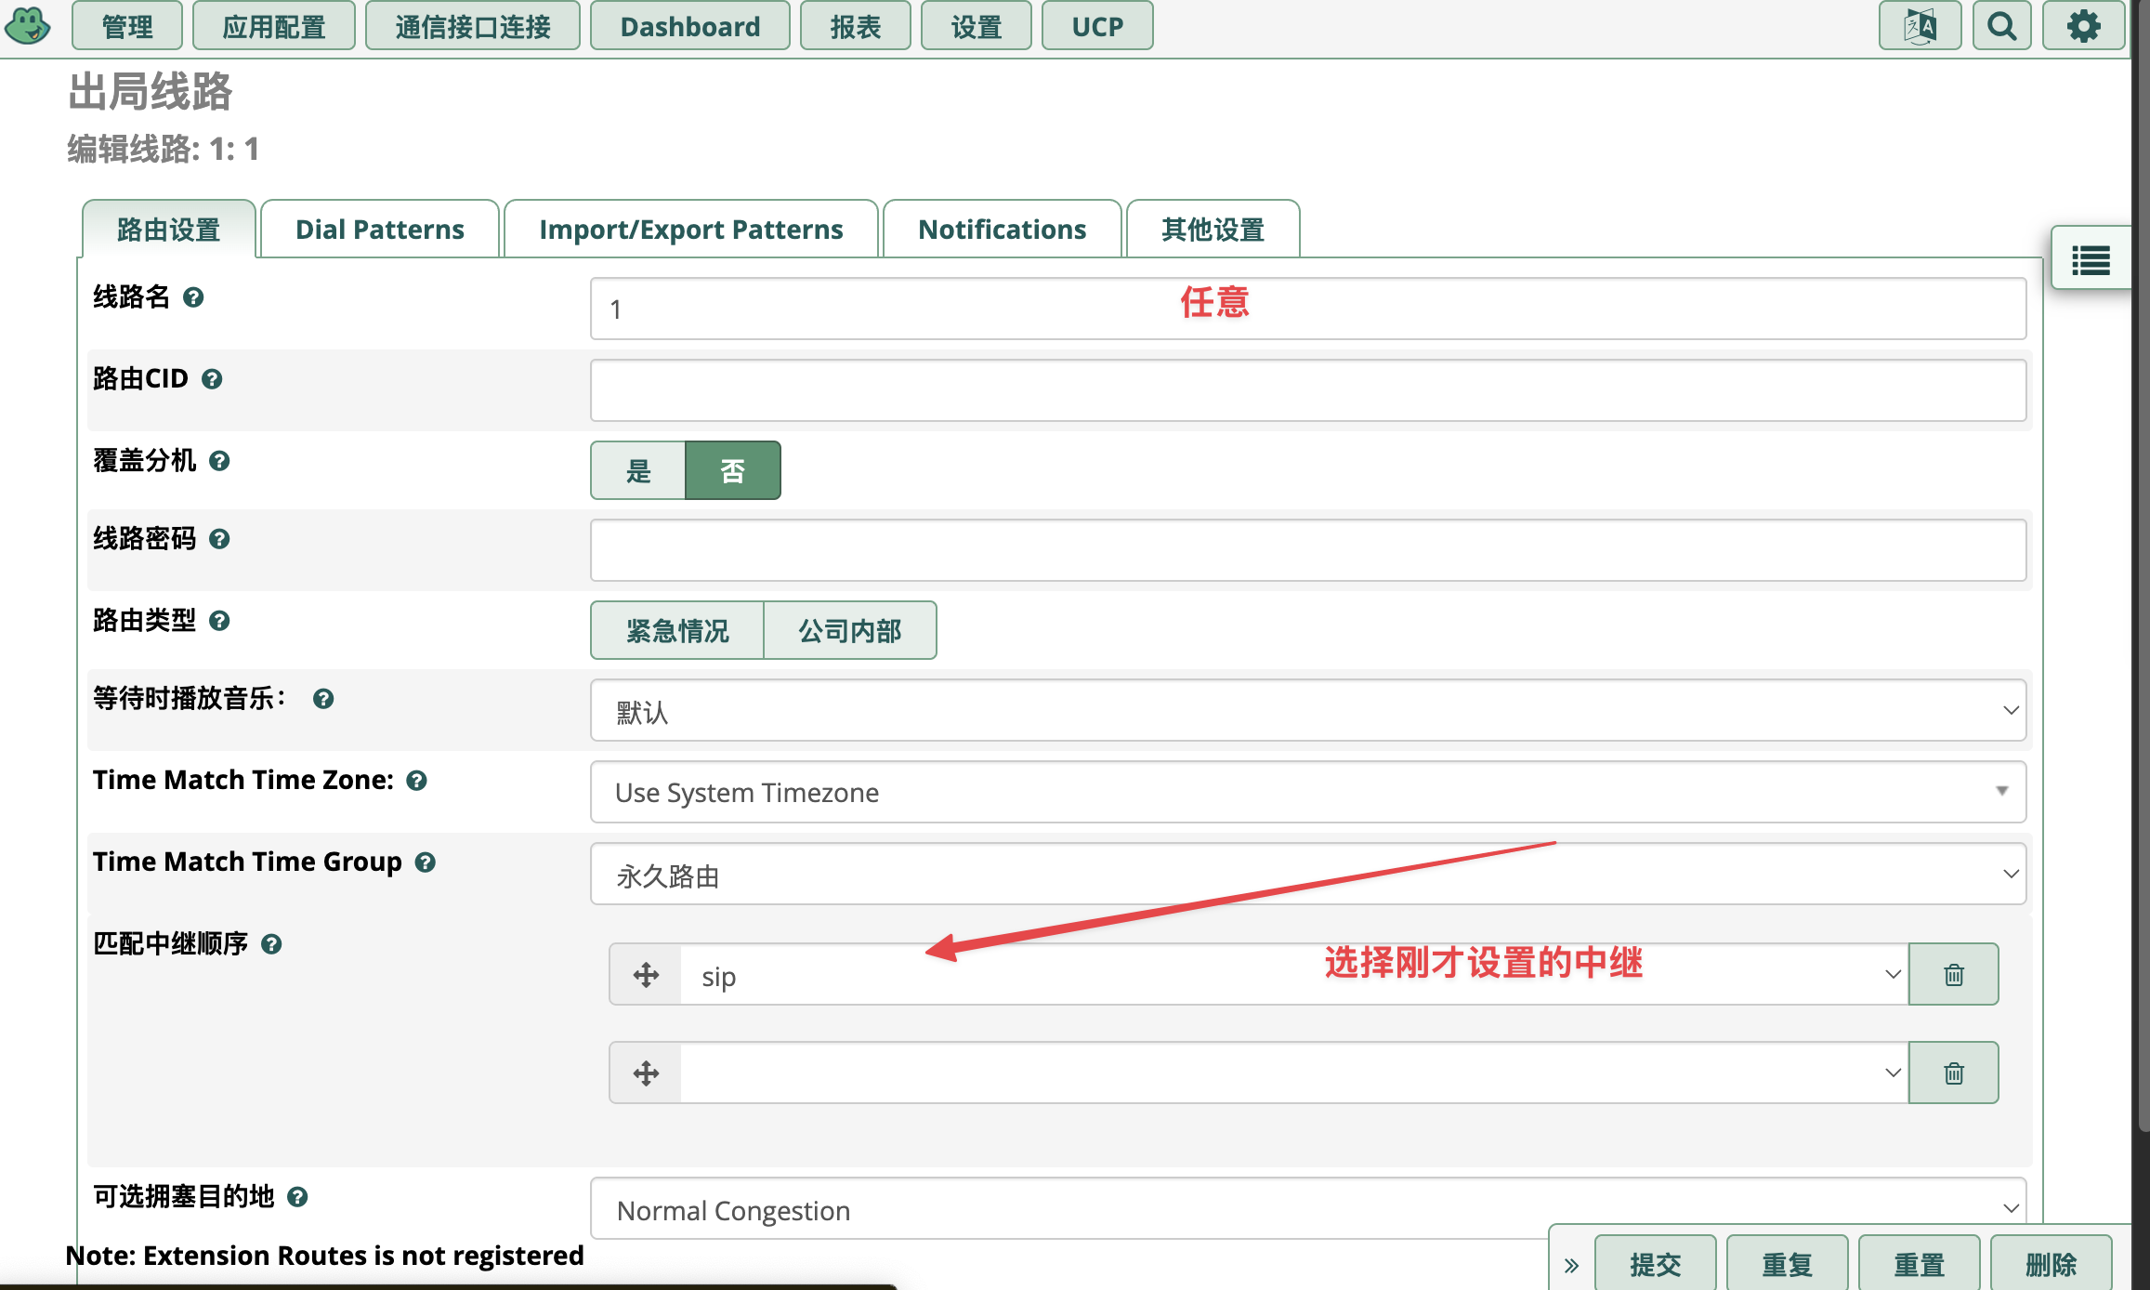Image resolution: width=2150 pixels, height=1290 pixels.
Task: Switch to the 路由设置 tab
Action: 169,229
